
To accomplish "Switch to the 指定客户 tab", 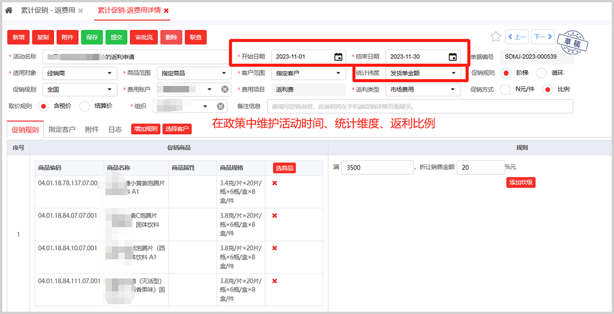I will coord(62,130).
